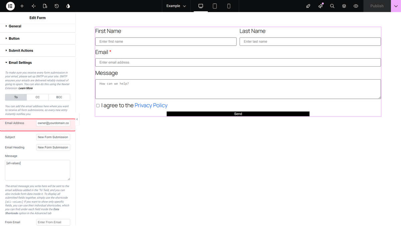This screenshot has height=226, width=401.
Task: Select the To recipient tab
Action: click(x=16, y=97)
